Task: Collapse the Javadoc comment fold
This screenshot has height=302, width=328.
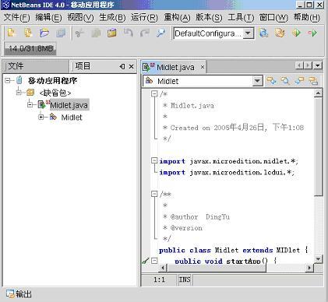Action: [154, 194]
